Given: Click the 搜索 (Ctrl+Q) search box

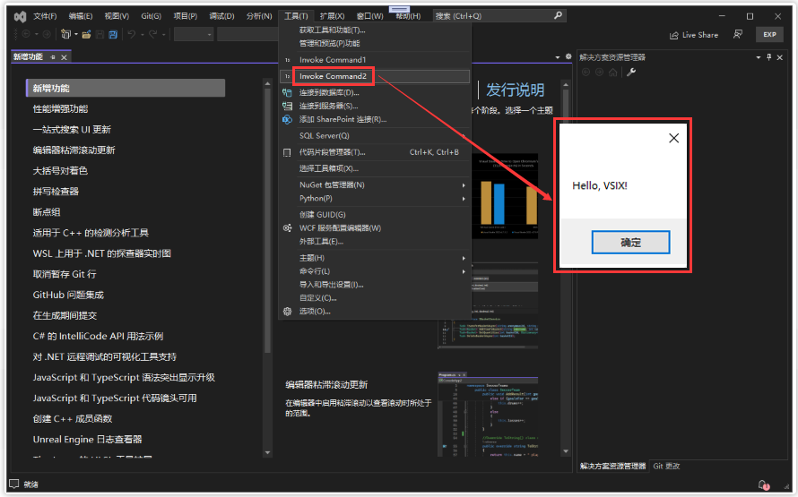Looking at the screenshot, I should click(499, 16).
